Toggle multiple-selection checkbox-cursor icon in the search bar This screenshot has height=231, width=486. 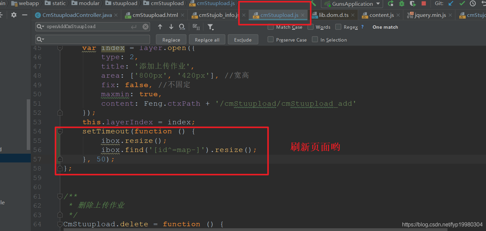click(196, 27)
